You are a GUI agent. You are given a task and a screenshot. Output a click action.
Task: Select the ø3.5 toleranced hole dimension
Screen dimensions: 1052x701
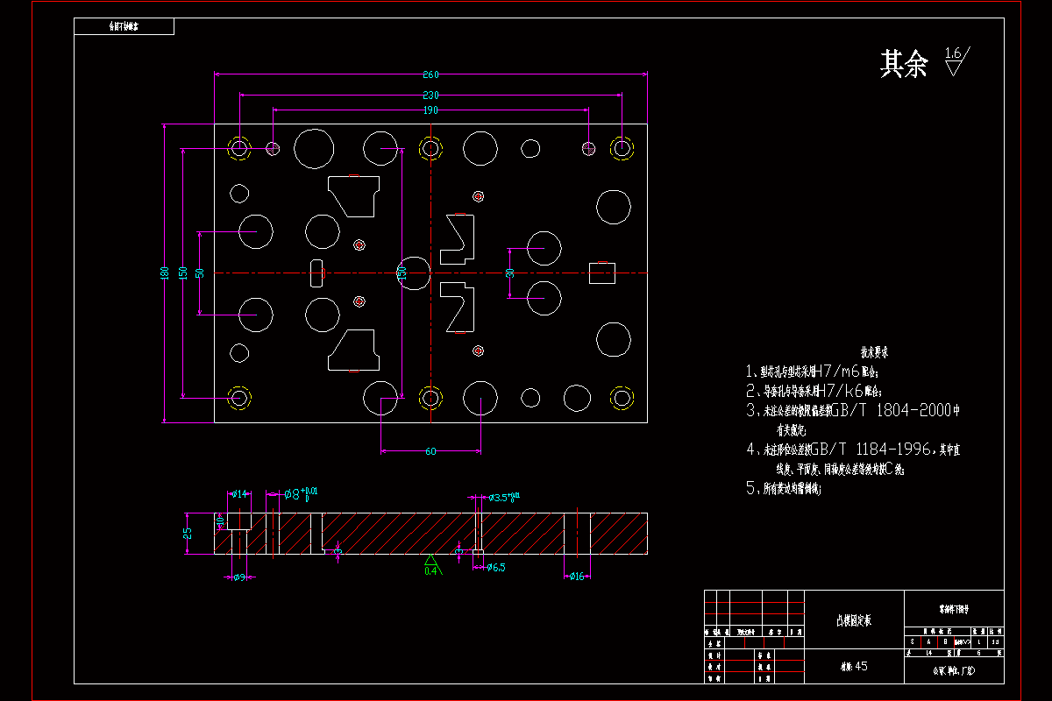coord(503,497)
